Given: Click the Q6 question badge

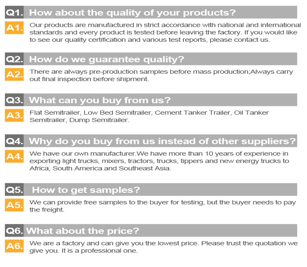Looking at the screenshot, I should [14, 231].
